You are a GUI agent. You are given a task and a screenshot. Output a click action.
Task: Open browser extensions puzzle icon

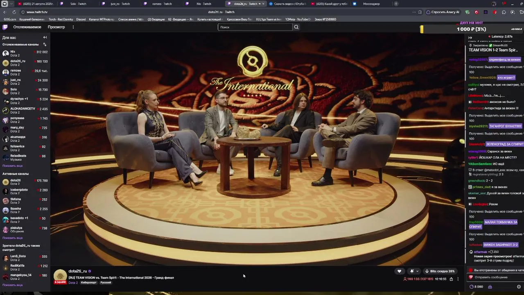504,12
